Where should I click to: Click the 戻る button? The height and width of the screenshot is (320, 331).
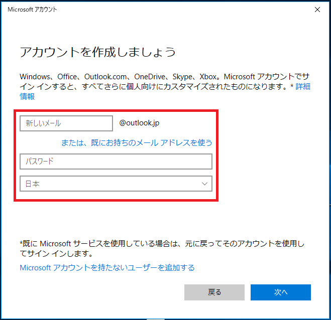coord(214,292)
